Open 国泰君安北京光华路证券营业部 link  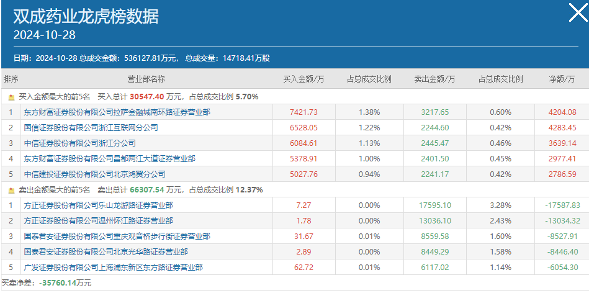coord(106,251)
